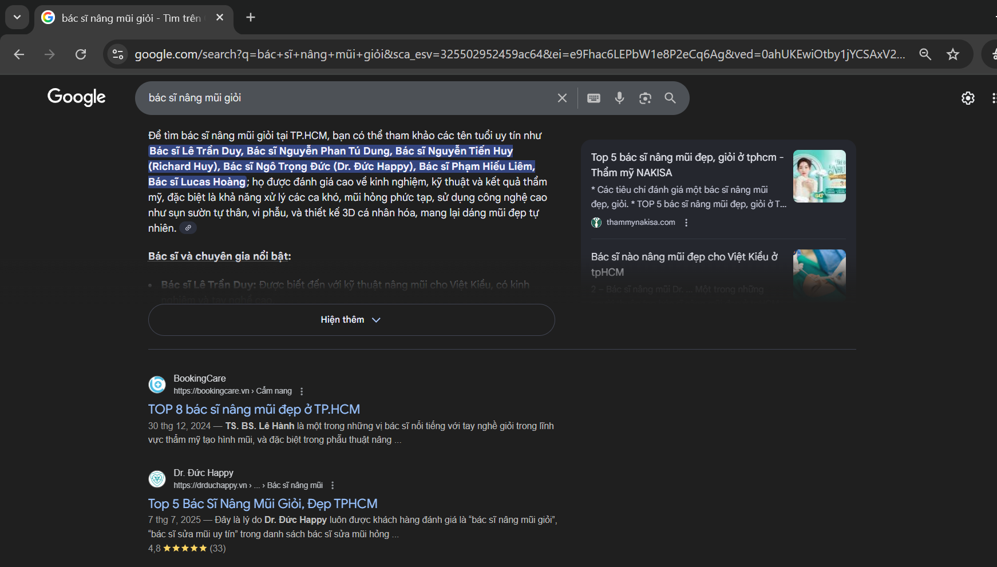Image resolution: width=997 pixels, height=567 pixels.
Task: Open more options for BookingCare result
Action: tap(302, 391)
